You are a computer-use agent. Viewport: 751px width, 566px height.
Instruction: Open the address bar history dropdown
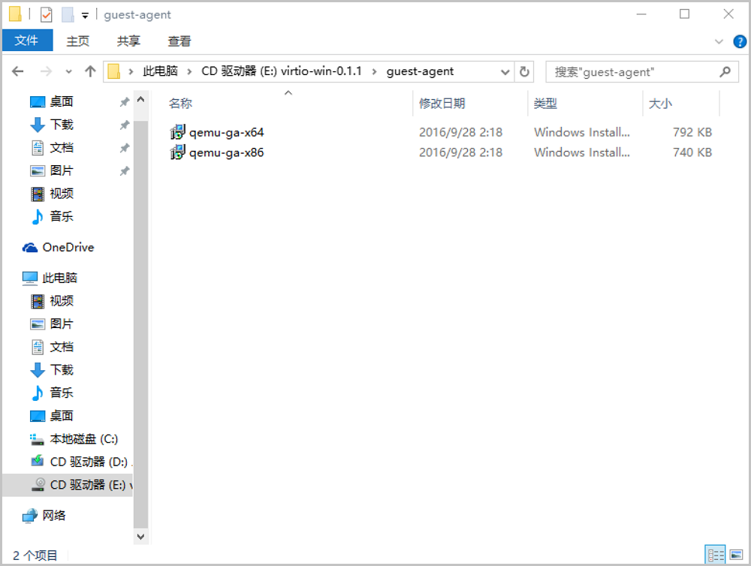pyautogui.click(x=505, y=72)
